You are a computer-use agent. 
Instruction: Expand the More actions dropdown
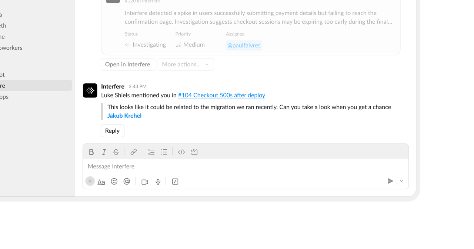(x=186, y=64)
